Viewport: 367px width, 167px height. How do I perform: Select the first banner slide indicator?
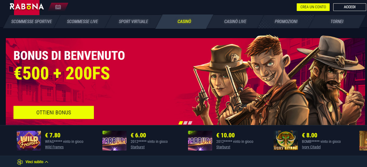[180, 123]
